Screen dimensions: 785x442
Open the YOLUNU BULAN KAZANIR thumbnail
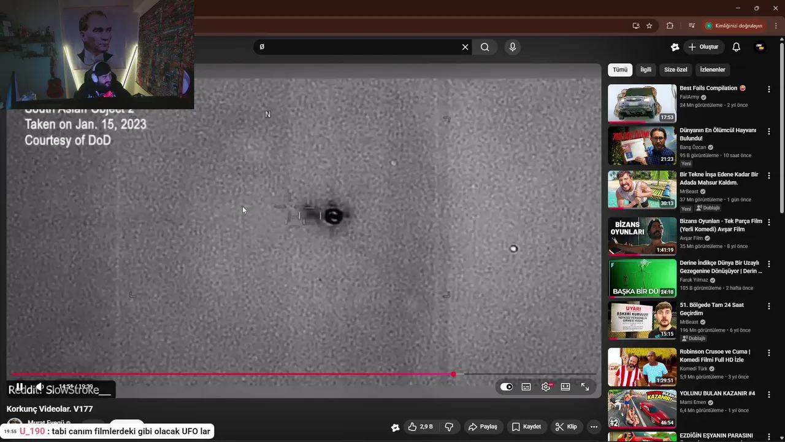(x=642, y=408)
